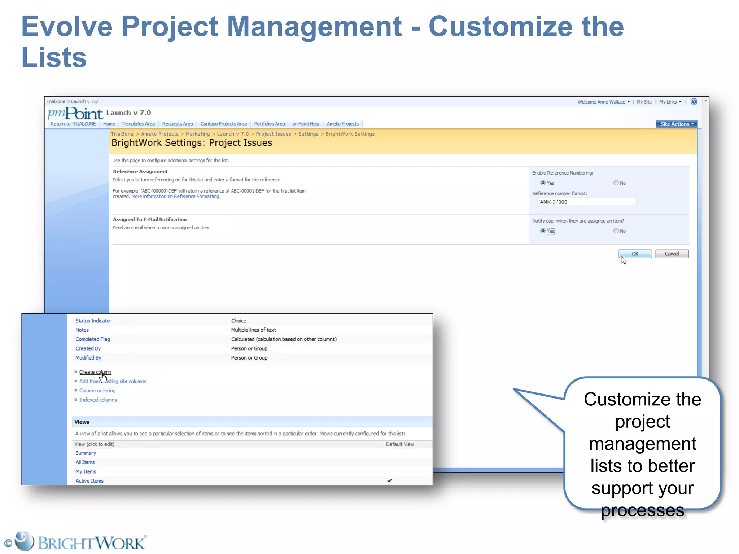Open the Requests Area tab
The height and width of the screenshot is (554, 739).
click(178, 124)
